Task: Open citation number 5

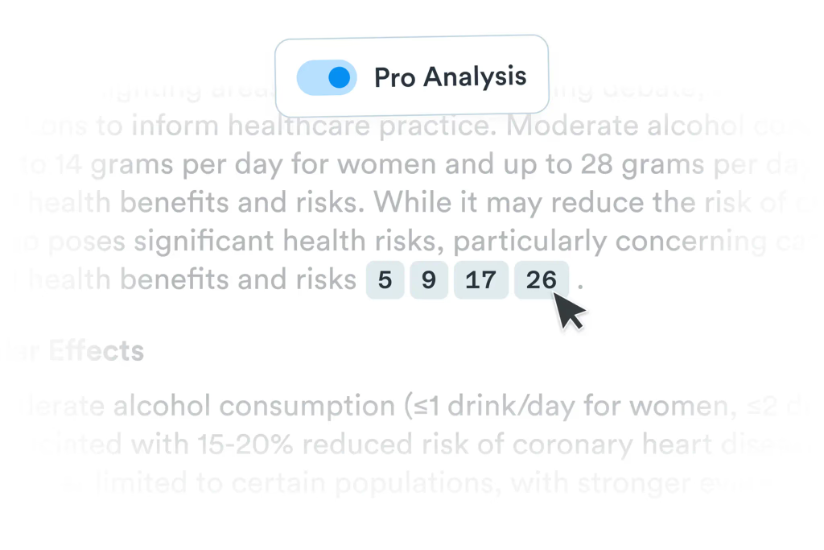Action: tap(385, 279)
